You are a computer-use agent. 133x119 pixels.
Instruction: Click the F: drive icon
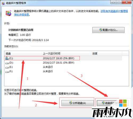[7, 72]
